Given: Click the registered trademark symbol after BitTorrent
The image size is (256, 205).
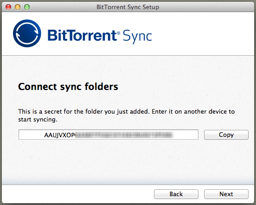Looking at the screenshot, I should 119,33.
